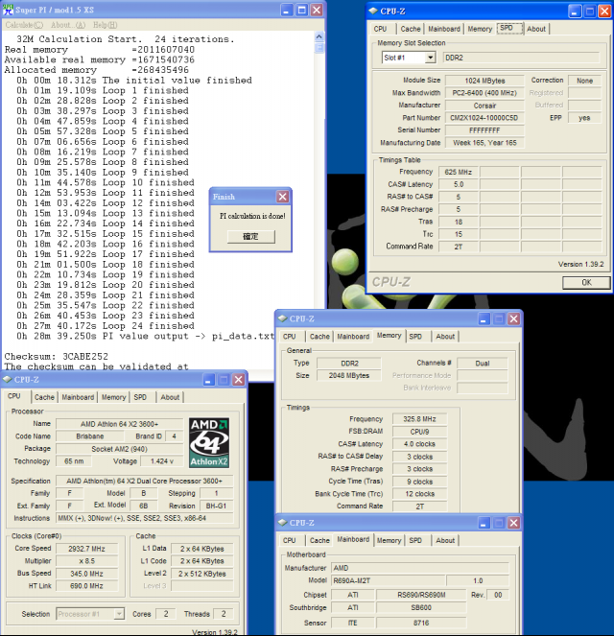Switch to CPU tab in SPD window
Viewport: 614px width, 636px height.
(381, 29)
